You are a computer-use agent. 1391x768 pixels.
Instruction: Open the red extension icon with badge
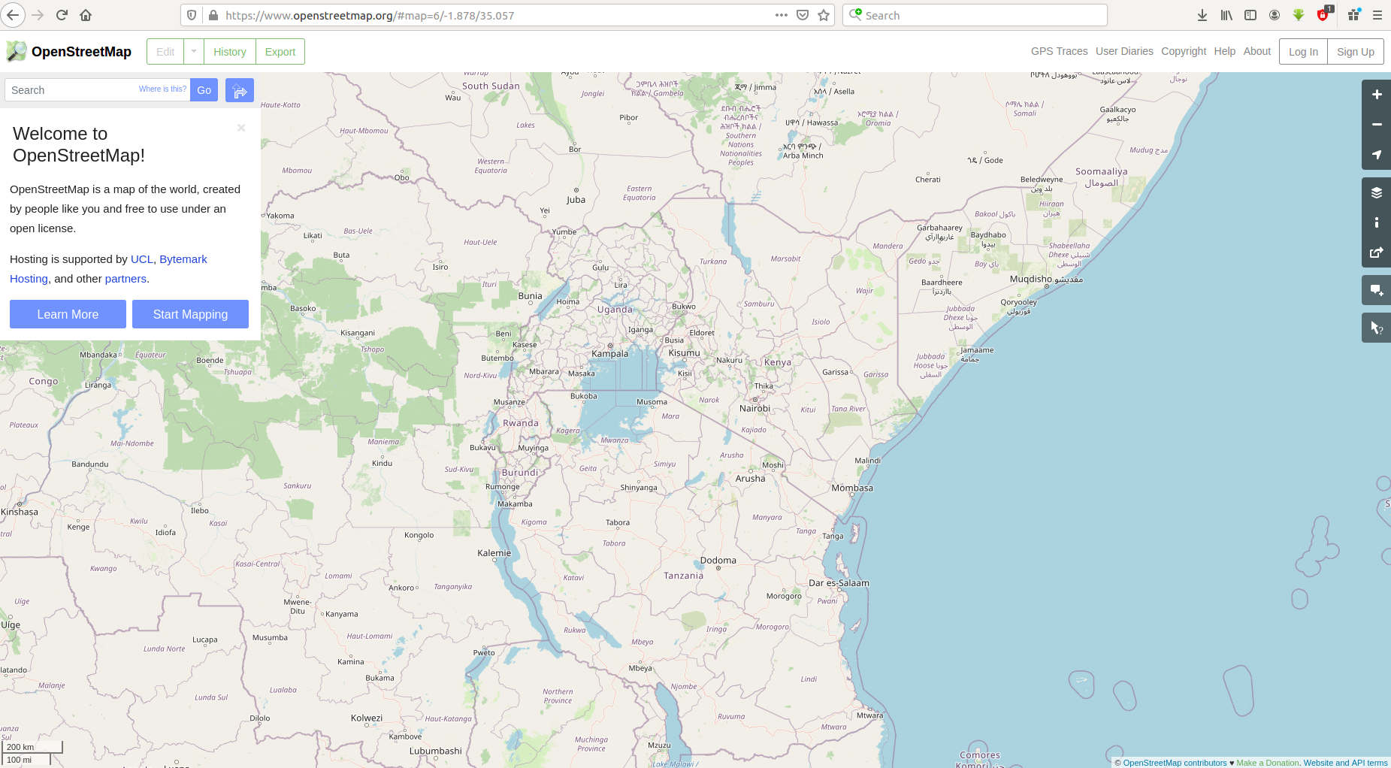pos(1324,14)
